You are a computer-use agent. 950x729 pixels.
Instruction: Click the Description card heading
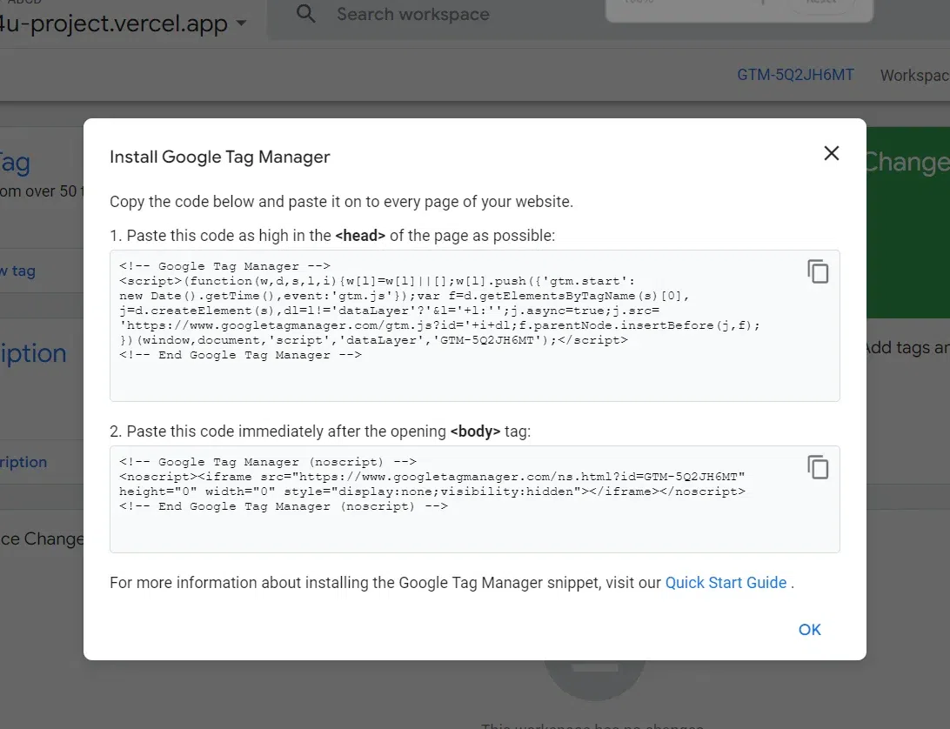[33, 353]
